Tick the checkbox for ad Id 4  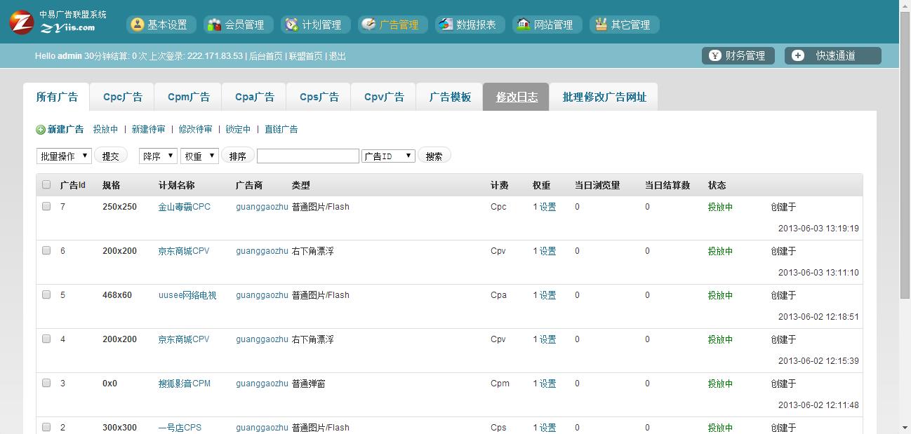[x=46, y=339]
